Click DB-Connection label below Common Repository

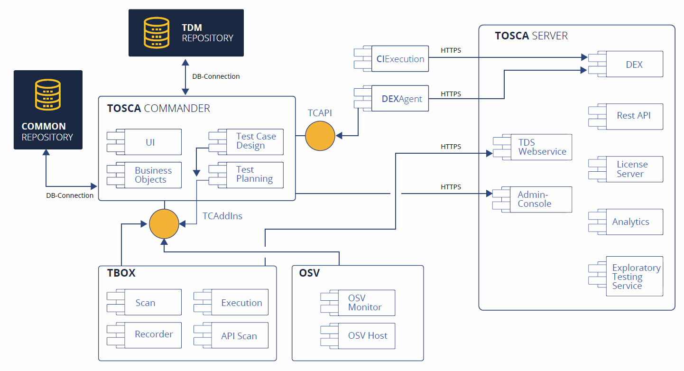pos(70,195)
